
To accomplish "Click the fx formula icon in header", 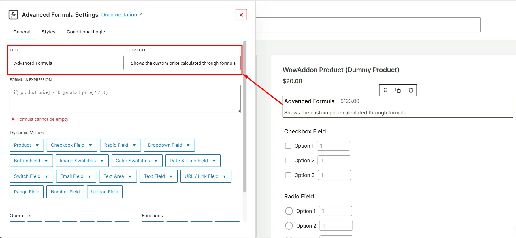I will tap(13, 15).
